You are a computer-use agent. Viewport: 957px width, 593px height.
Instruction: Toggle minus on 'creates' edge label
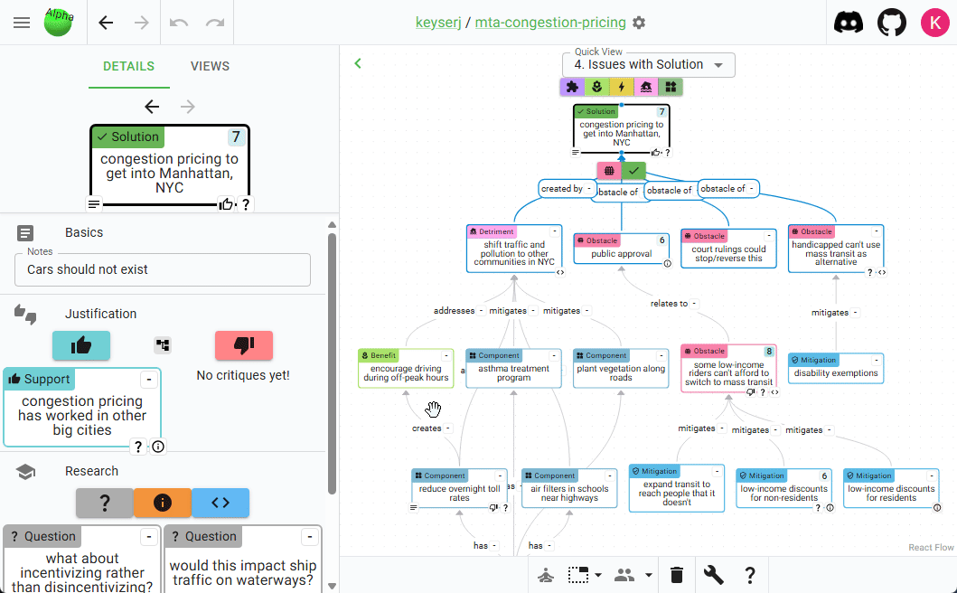[448, 428]
